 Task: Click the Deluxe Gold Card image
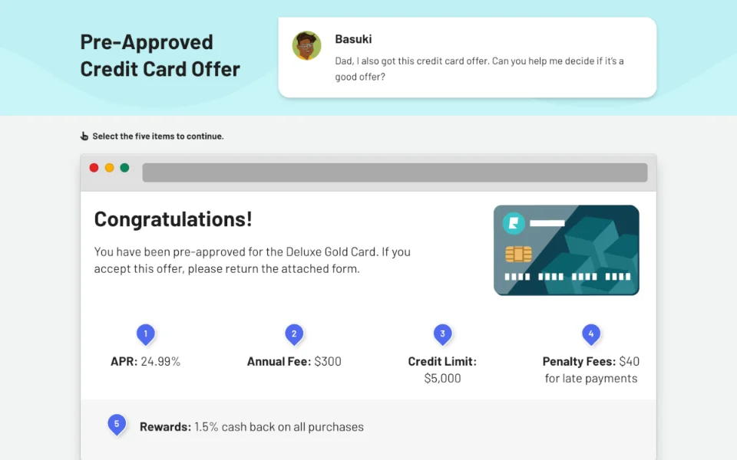(567, 250)
